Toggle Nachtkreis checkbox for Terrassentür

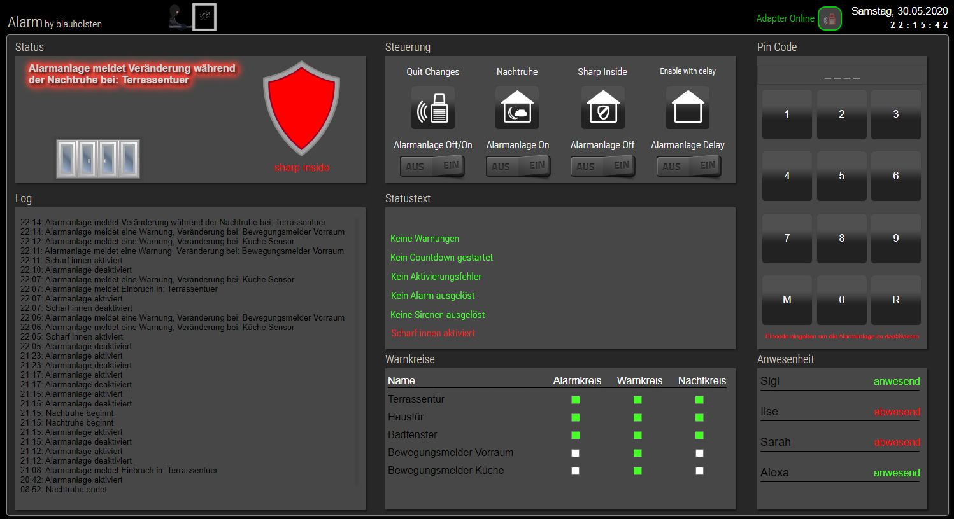(x=699, y=400)
